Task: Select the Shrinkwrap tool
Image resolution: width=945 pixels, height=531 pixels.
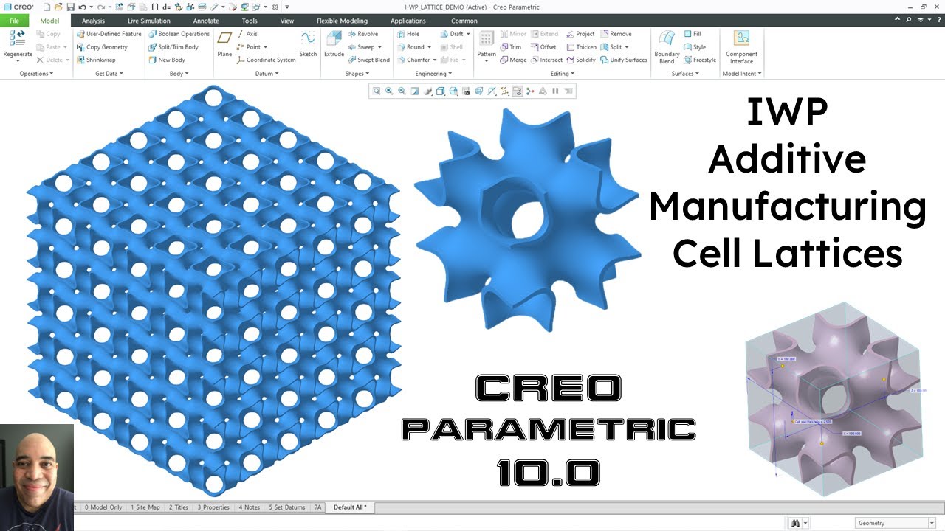Action: 96,60
